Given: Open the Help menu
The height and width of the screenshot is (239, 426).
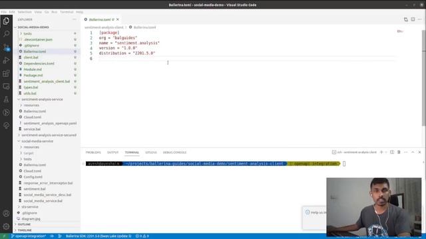Looking at the screenshot, I should (79, 12).
